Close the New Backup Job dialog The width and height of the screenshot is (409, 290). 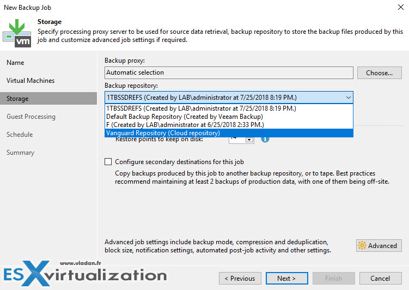pos(401,7)
